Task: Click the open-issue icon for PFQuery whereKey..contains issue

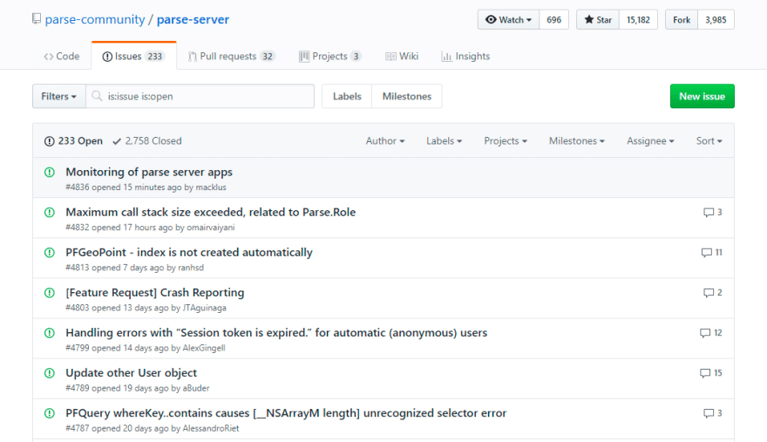Action: [x=50, y=413]
